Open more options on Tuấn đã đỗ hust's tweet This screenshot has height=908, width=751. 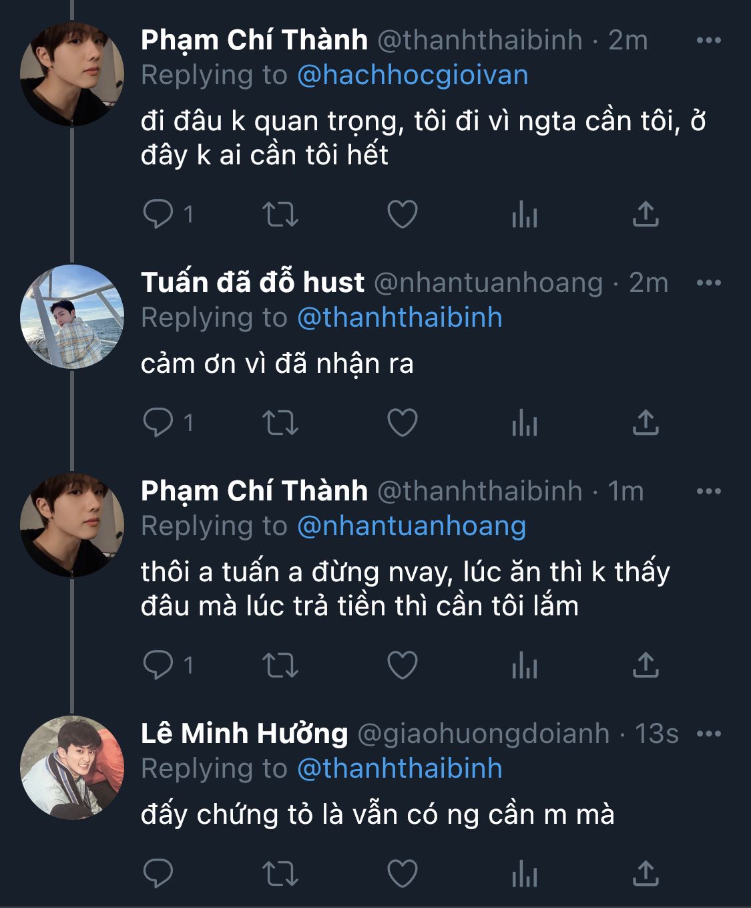coord(708,283)
